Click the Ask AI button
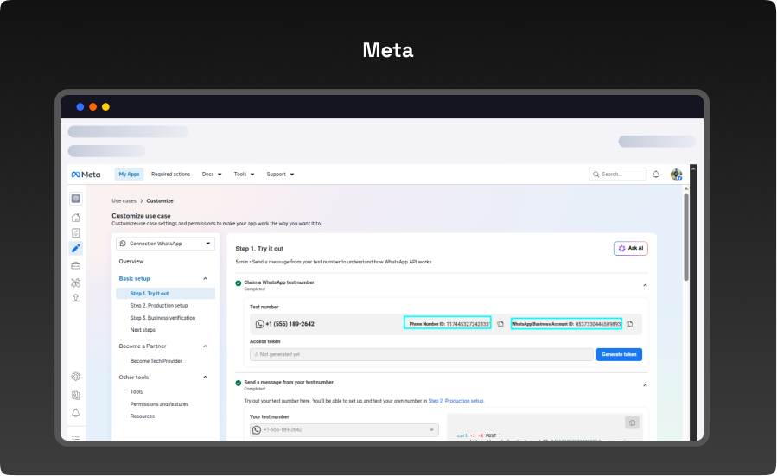Screen dimensions: 777x476 [x=630, y=248]
